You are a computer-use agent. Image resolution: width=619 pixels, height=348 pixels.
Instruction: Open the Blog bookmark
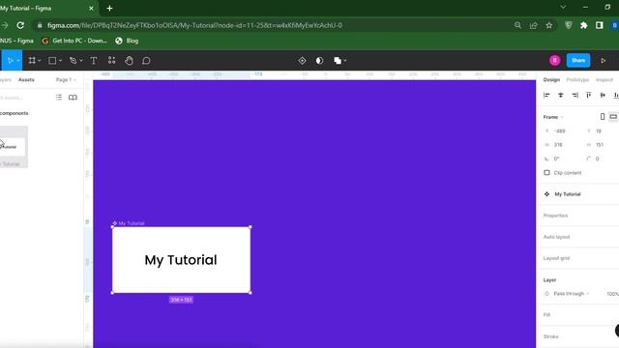click(127, 41)
